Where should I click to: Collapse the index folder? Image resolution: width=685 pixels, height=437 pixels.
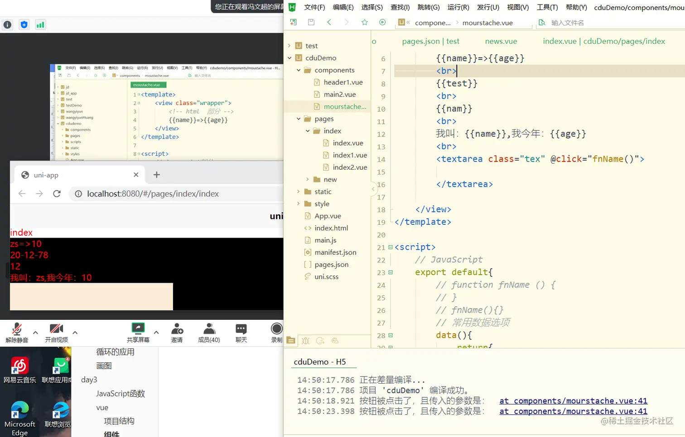pyautogui.click(x=308, y=131)
